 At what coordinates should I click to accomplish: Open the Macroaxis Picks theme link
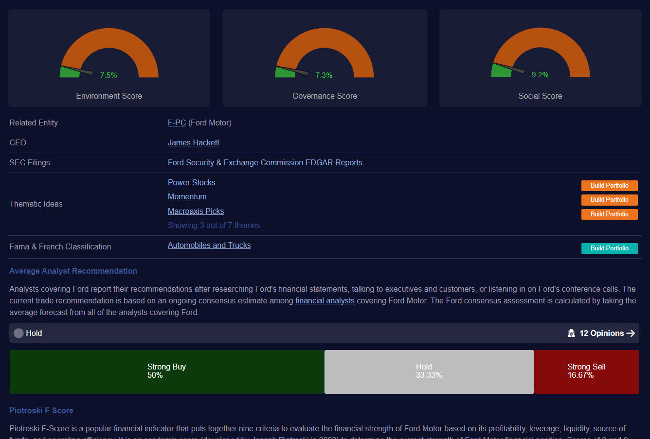196,211
